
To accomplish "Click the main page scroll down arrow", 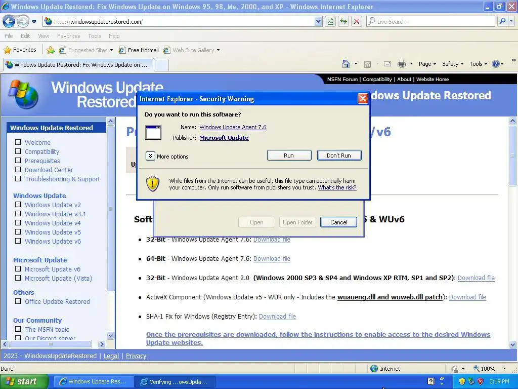I will coord(513,344).
